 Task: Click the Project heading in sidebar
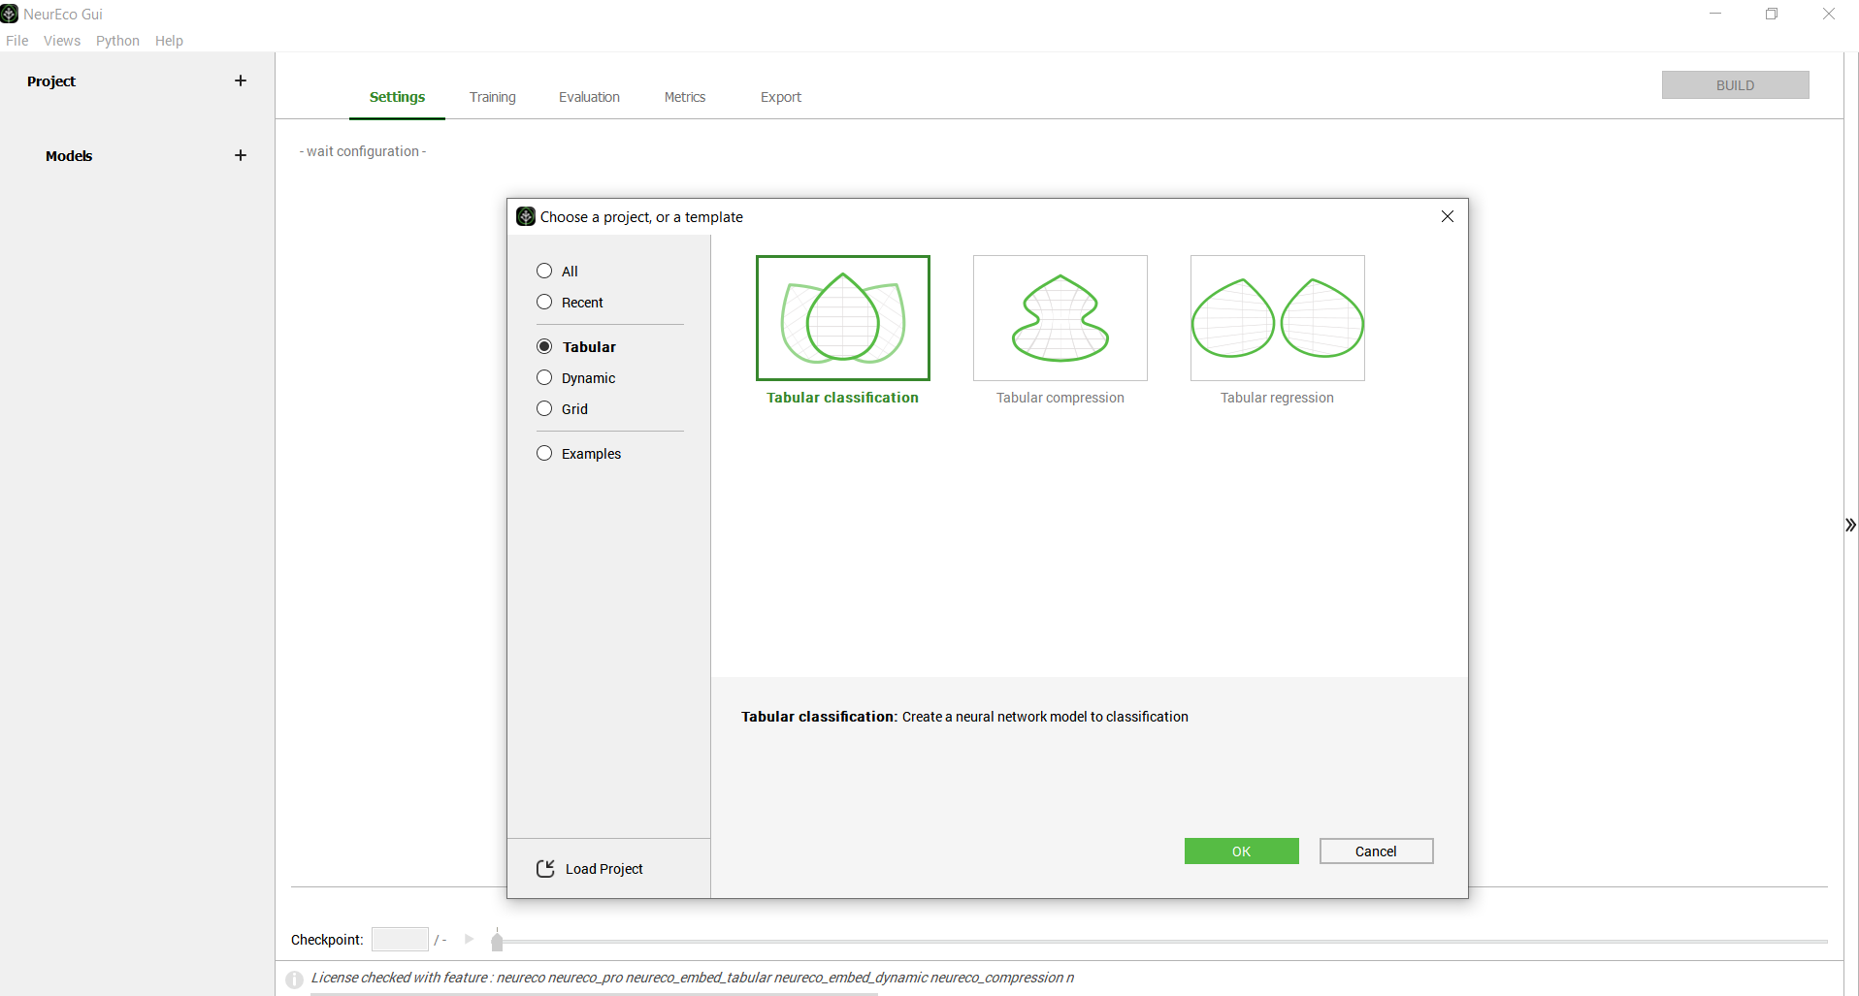tap(51, 81)
